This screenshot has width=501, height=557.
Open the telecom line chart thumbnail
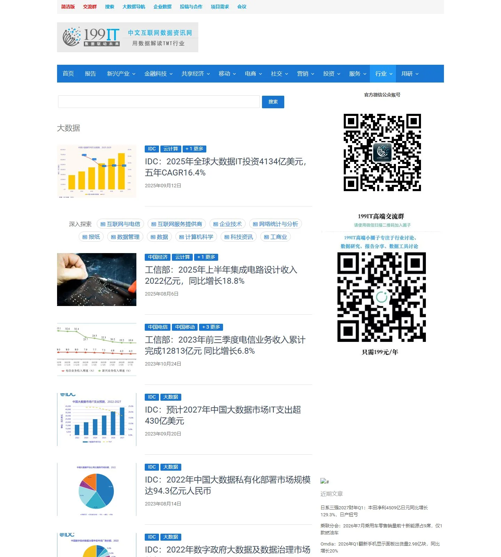97,350
